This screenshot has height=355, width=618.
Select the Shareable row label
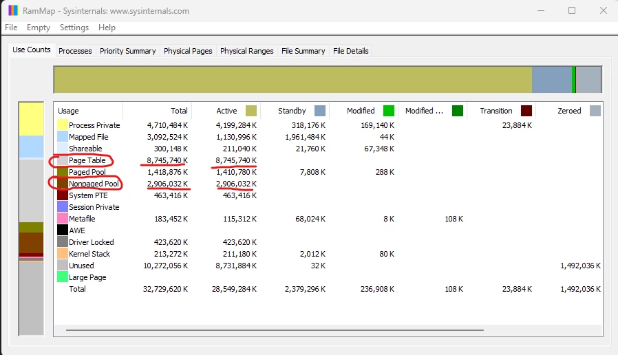[x=85, y=149]
